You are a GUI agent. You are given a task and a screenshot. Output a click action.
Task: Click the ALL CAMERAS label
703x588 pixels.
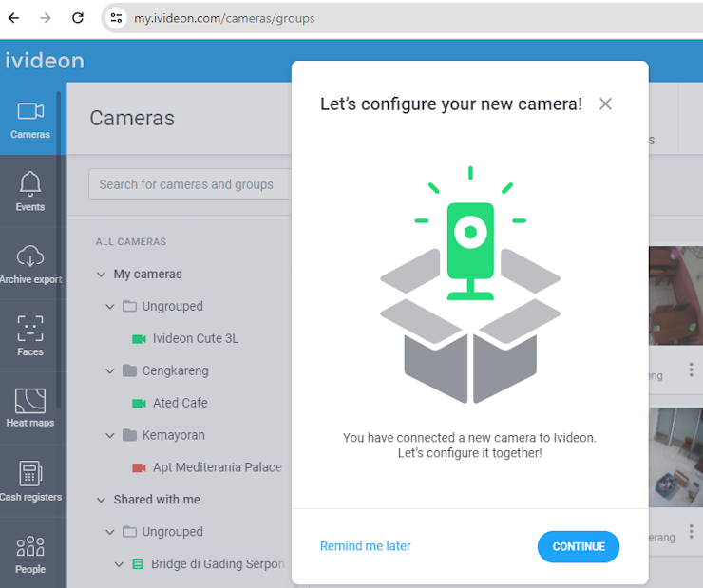[x=131, y=241]
